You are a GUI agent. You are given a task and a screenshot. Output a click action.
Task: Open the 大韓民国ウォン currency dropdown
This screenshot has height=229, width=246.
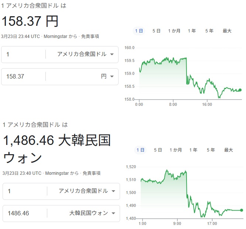[92, 213]
